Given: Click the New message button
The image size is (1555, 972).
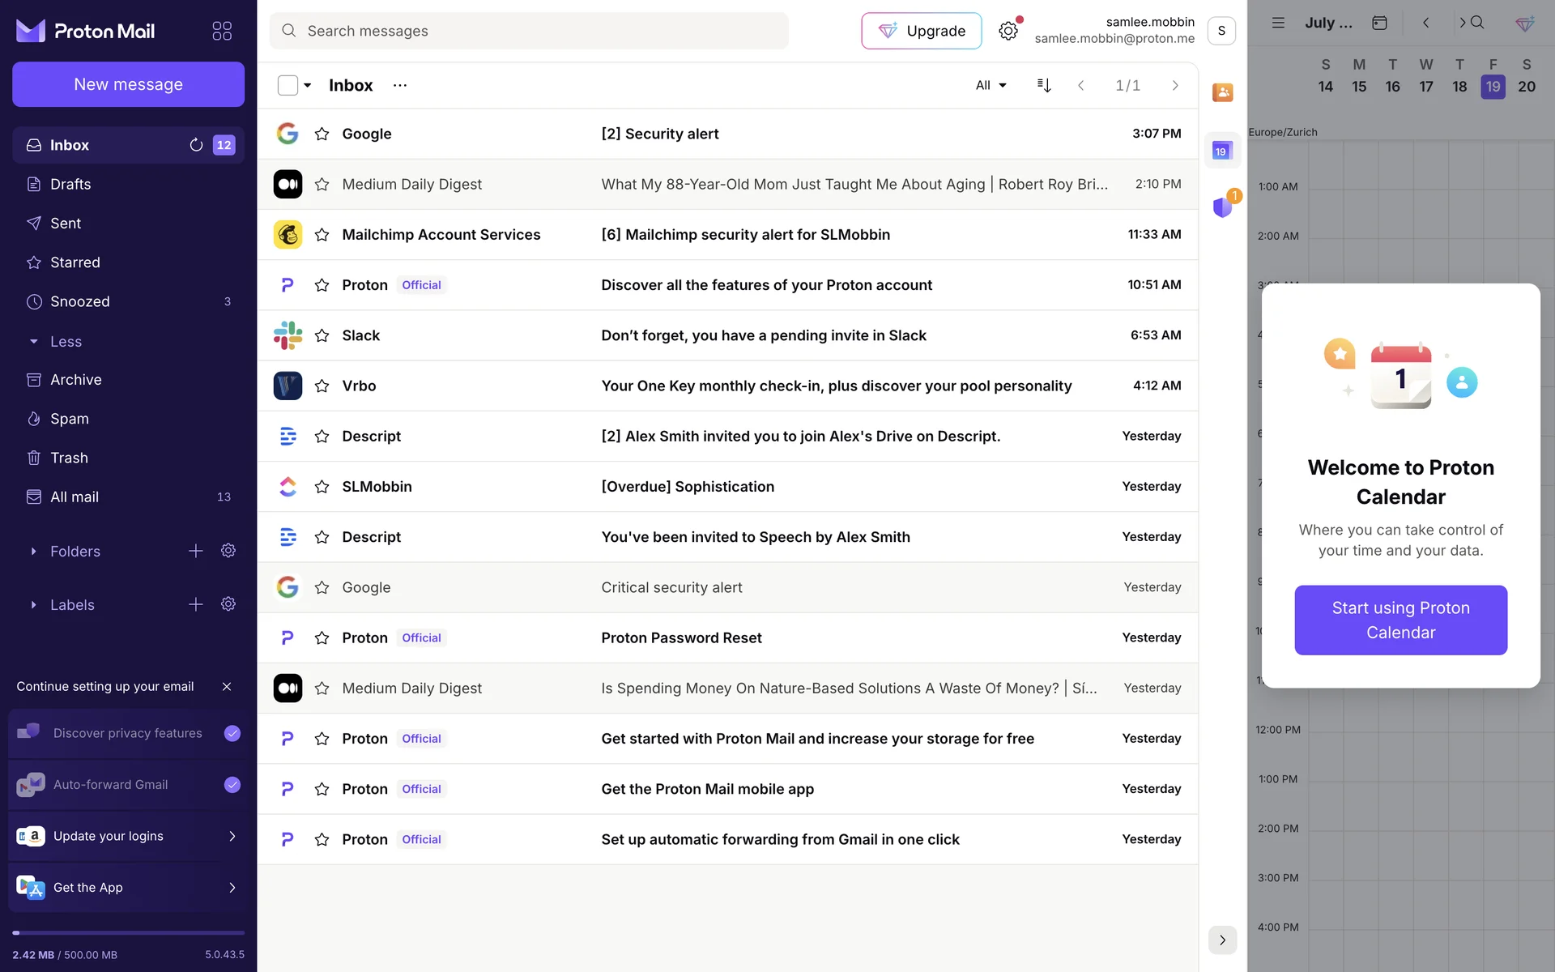Looking at the screenshot, I should pyautogui.click(x=128, y=84).
